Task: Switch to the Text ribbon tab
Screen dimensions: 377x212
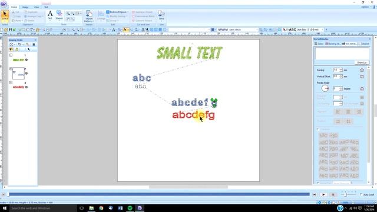Action: 46,7
